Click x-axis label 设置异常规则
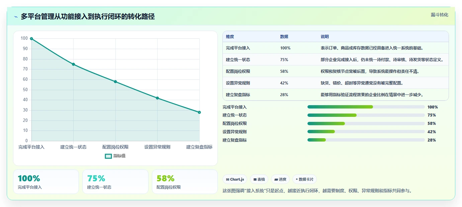This screenshot has width=462, height=207. point(157,147)
